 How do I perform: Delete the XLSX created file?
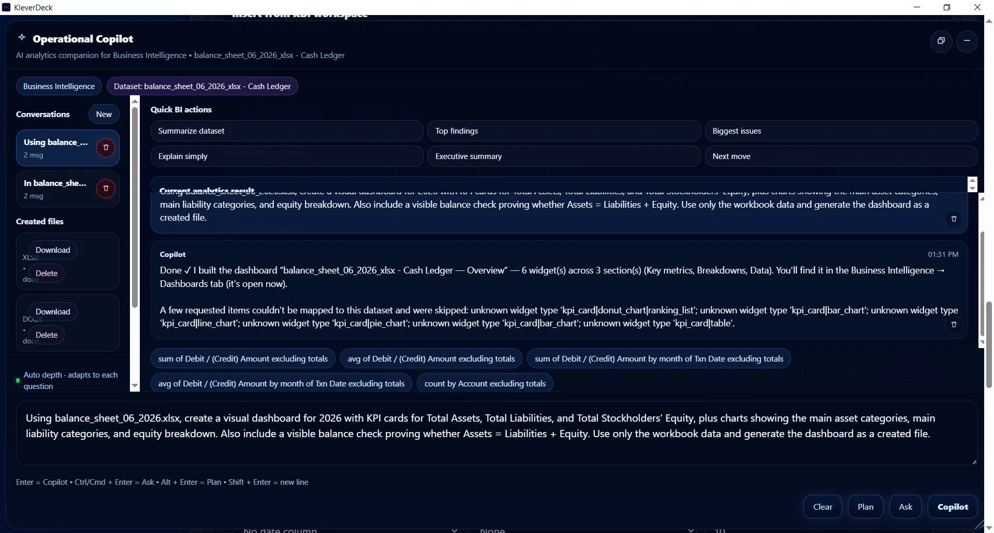coord(47,273)
